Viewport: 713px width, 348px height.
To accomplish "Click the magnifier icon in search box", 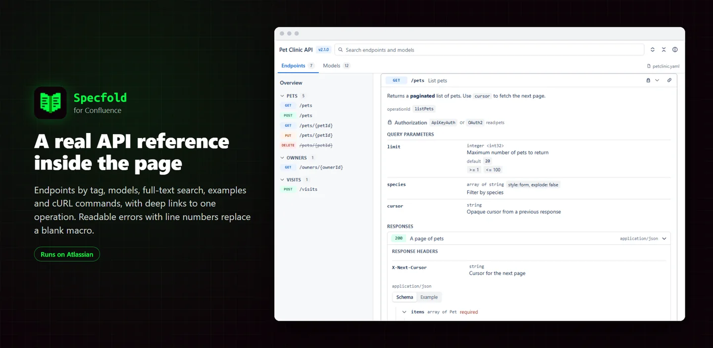I will pos(341,50).
